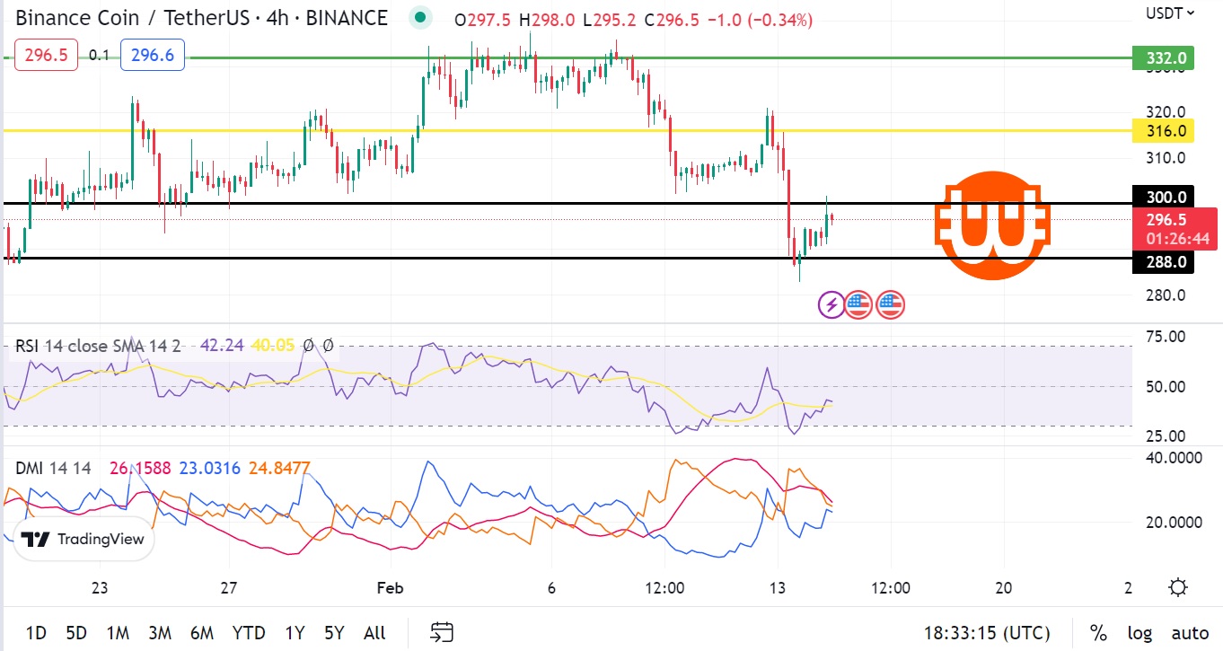Open chart settings gear icon
This screenshot has height=651, width=1223.
tap(1178, 588)
